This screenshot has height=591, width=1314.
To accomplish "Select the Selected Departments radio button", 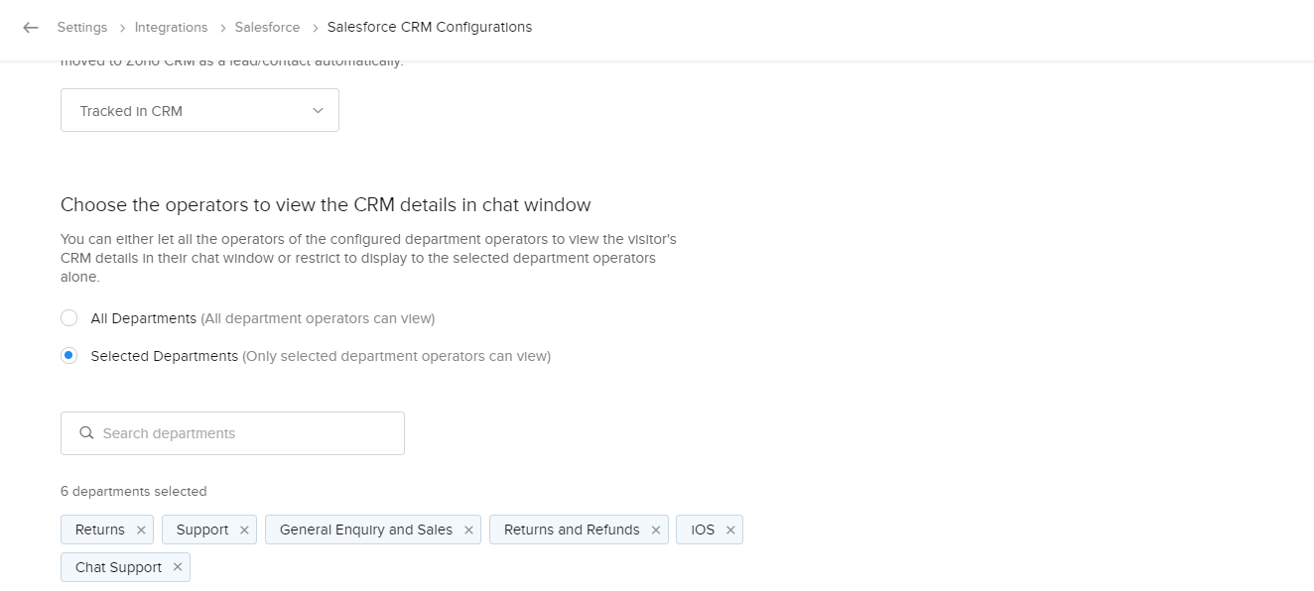I will (x=68, y=356).
